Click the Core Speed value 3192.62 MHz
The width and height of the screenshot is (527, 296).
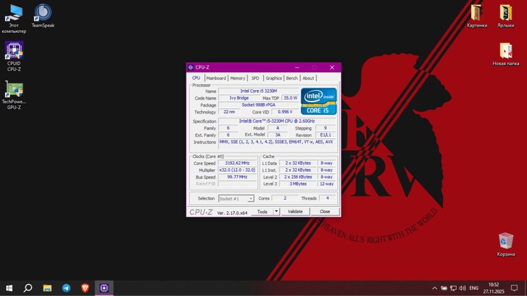coord(237,163)
